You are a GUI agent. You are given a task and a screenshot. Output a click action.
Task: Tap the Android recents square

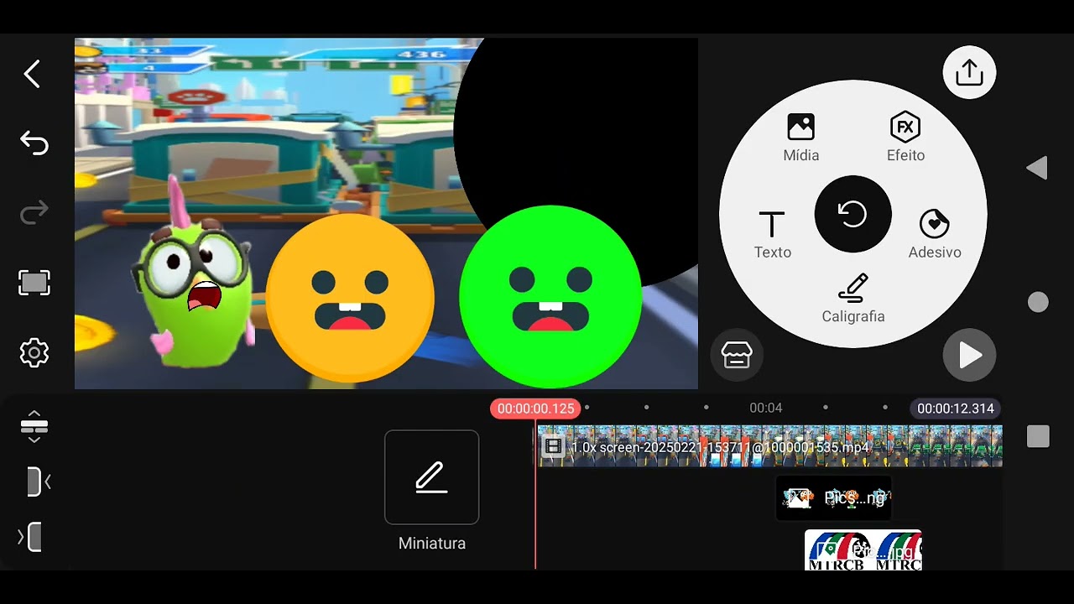1038,436
